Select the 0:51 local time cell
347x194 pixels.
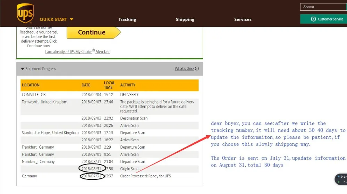pyautogui.click(x=107, y=154)
